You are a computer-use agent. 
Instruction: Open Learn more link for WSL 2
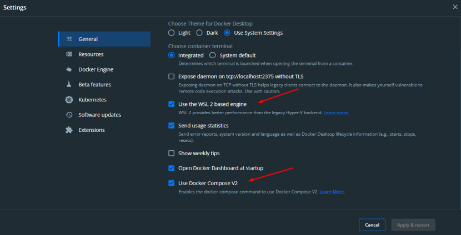[x=336, y=113]
